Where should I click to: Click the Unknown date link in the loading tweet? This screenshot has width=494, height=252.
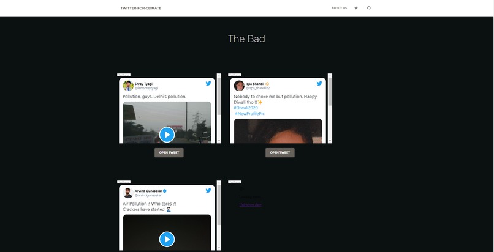(x=250, y=205)
